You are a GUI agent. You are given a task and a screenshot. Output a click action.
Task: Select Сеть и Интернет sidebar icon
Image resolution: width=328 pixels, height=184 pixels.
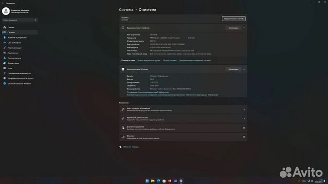(4, 42)
